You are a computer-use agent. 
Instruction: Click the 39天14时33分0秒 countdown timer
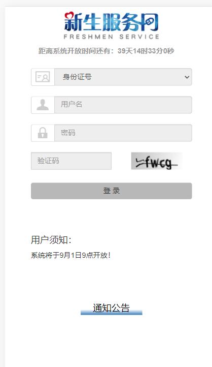(146, 51)
